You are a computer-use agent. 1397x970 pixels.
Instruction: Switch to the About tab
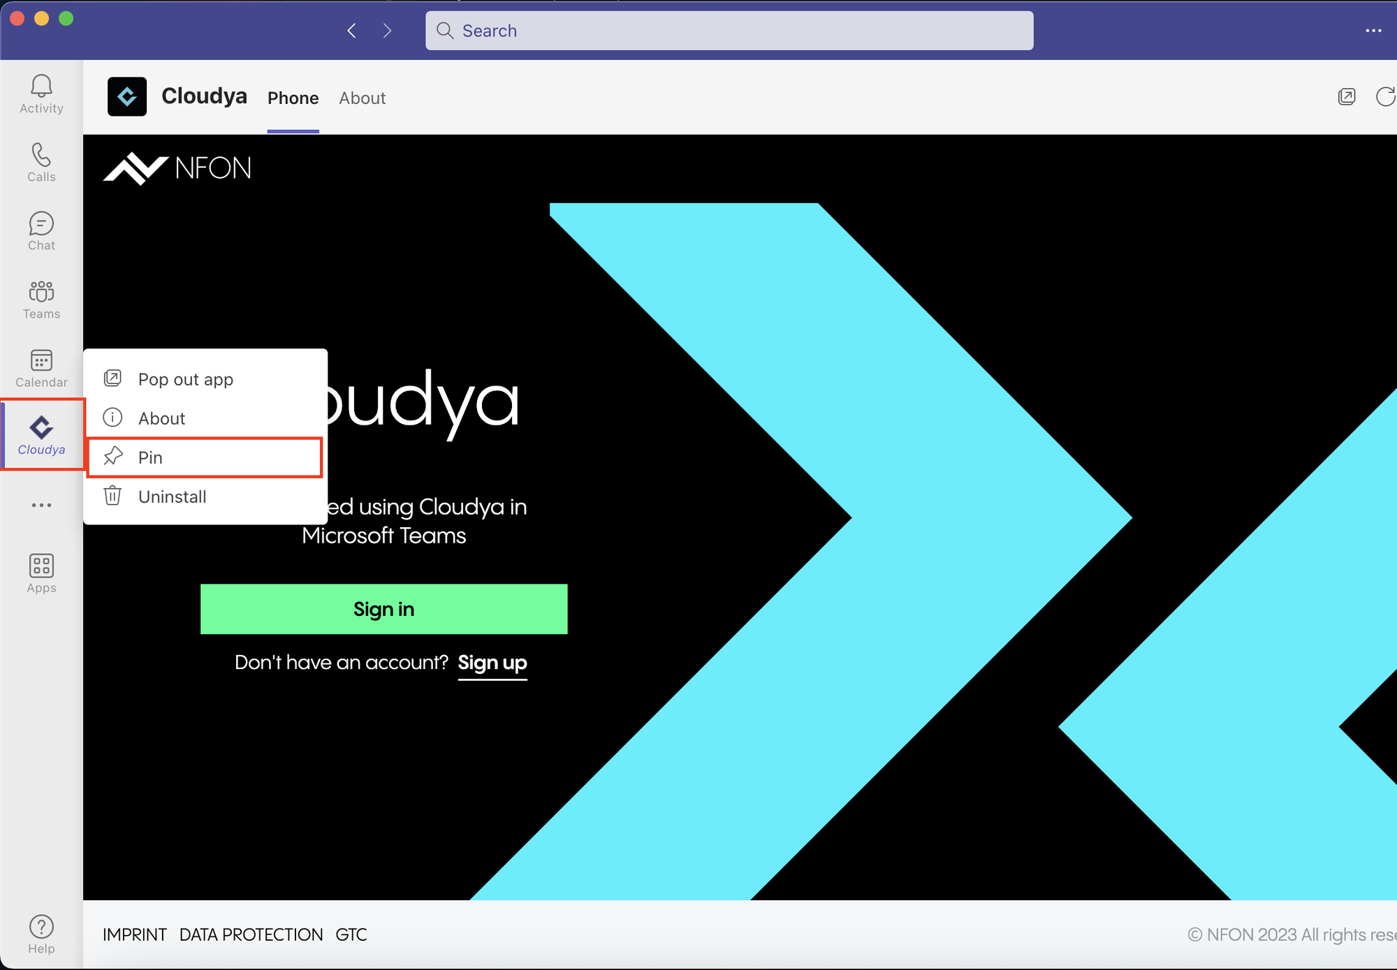[x=362, y=98]
